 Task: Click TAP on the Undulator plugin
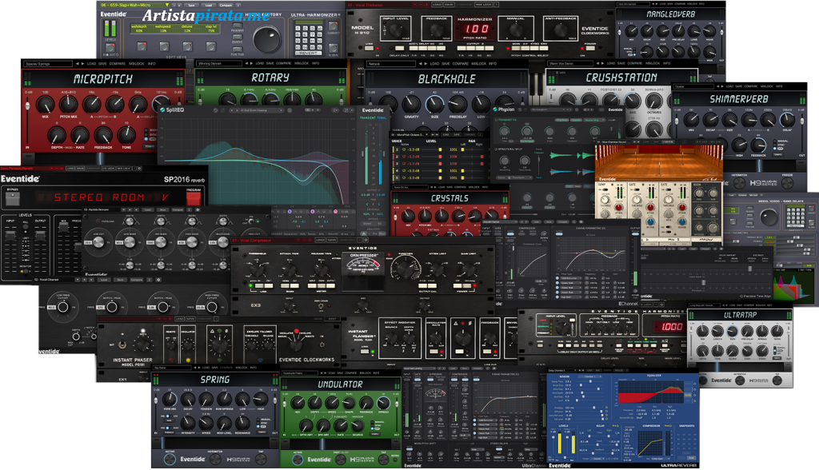coord(382,457)
